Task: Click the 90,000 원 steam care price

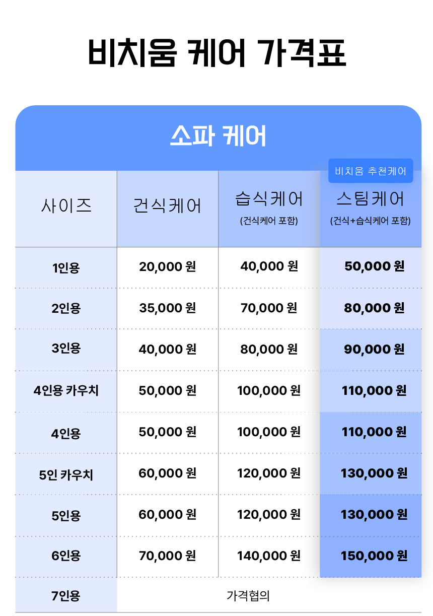Action: click(x=374, y=350)
